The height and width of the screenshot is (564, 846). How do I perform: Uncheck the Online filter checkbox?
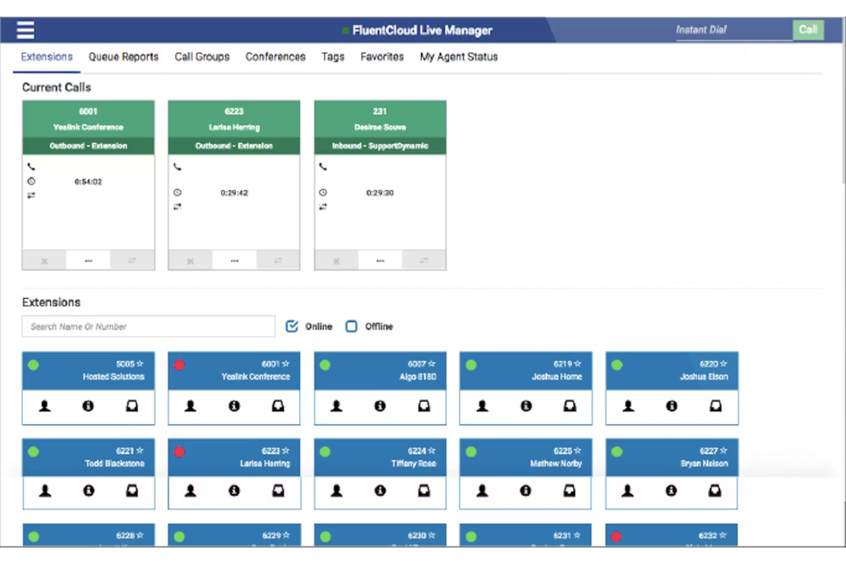[x=292, y=326]
